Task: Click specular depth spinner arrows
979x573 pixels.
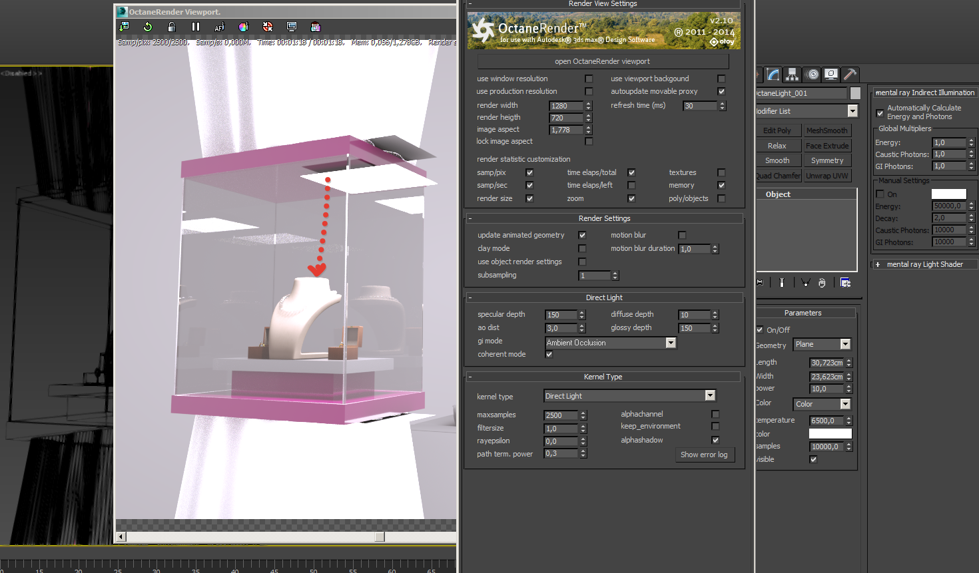Action: click(x=582, y=315)
